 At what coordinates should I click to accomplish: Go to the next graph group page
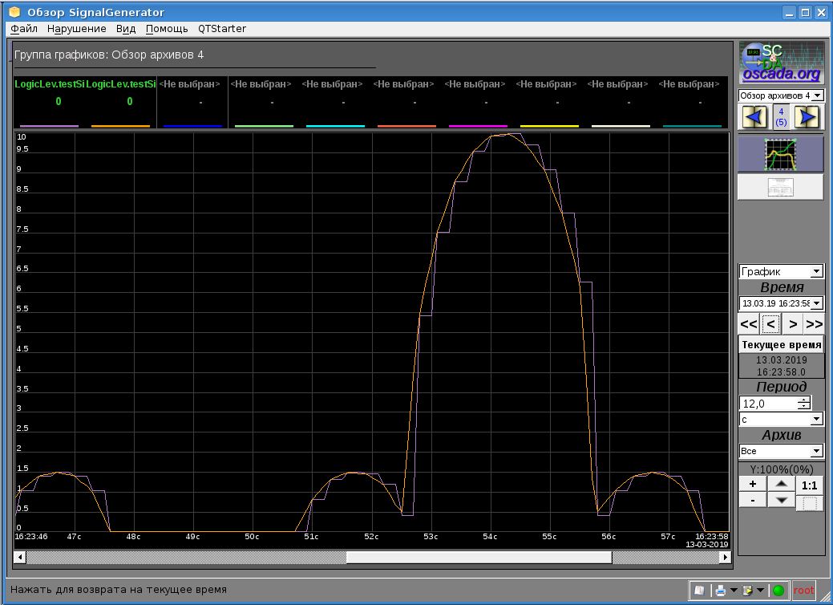pos(808,117)
